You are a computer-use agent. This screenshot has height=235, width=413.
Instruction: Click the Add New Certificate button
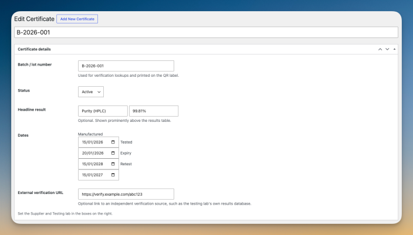point(77,19)
